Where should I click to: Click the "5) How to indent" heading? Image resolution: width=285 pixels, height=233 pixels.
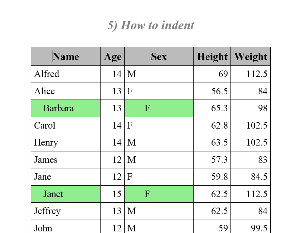[151, 25]
